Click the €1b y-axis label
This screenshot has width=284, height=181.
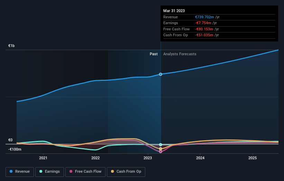point(11,46)
